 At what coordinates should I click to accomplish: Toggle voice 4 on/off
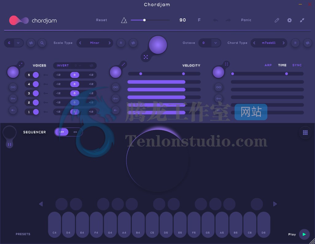point(36,84)
